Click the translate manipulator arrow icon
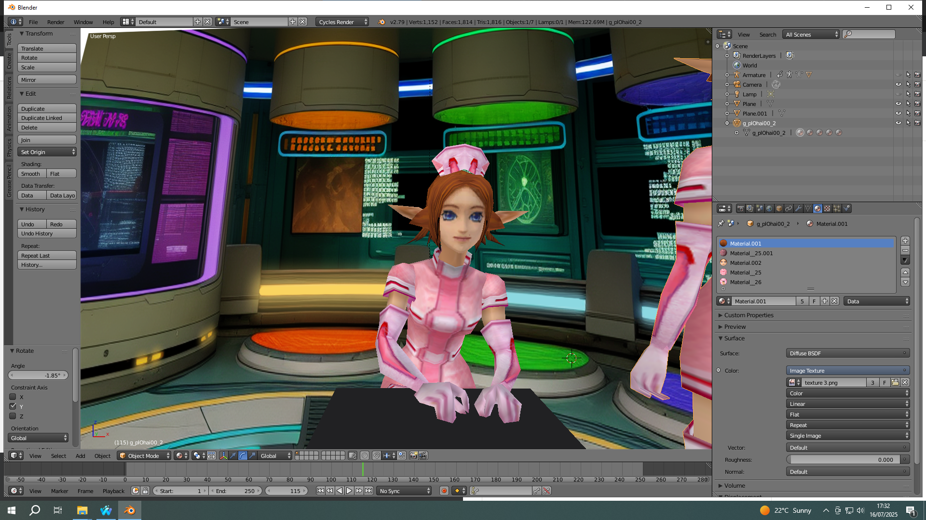Screen dimensions: 926x520 (233, 455)
